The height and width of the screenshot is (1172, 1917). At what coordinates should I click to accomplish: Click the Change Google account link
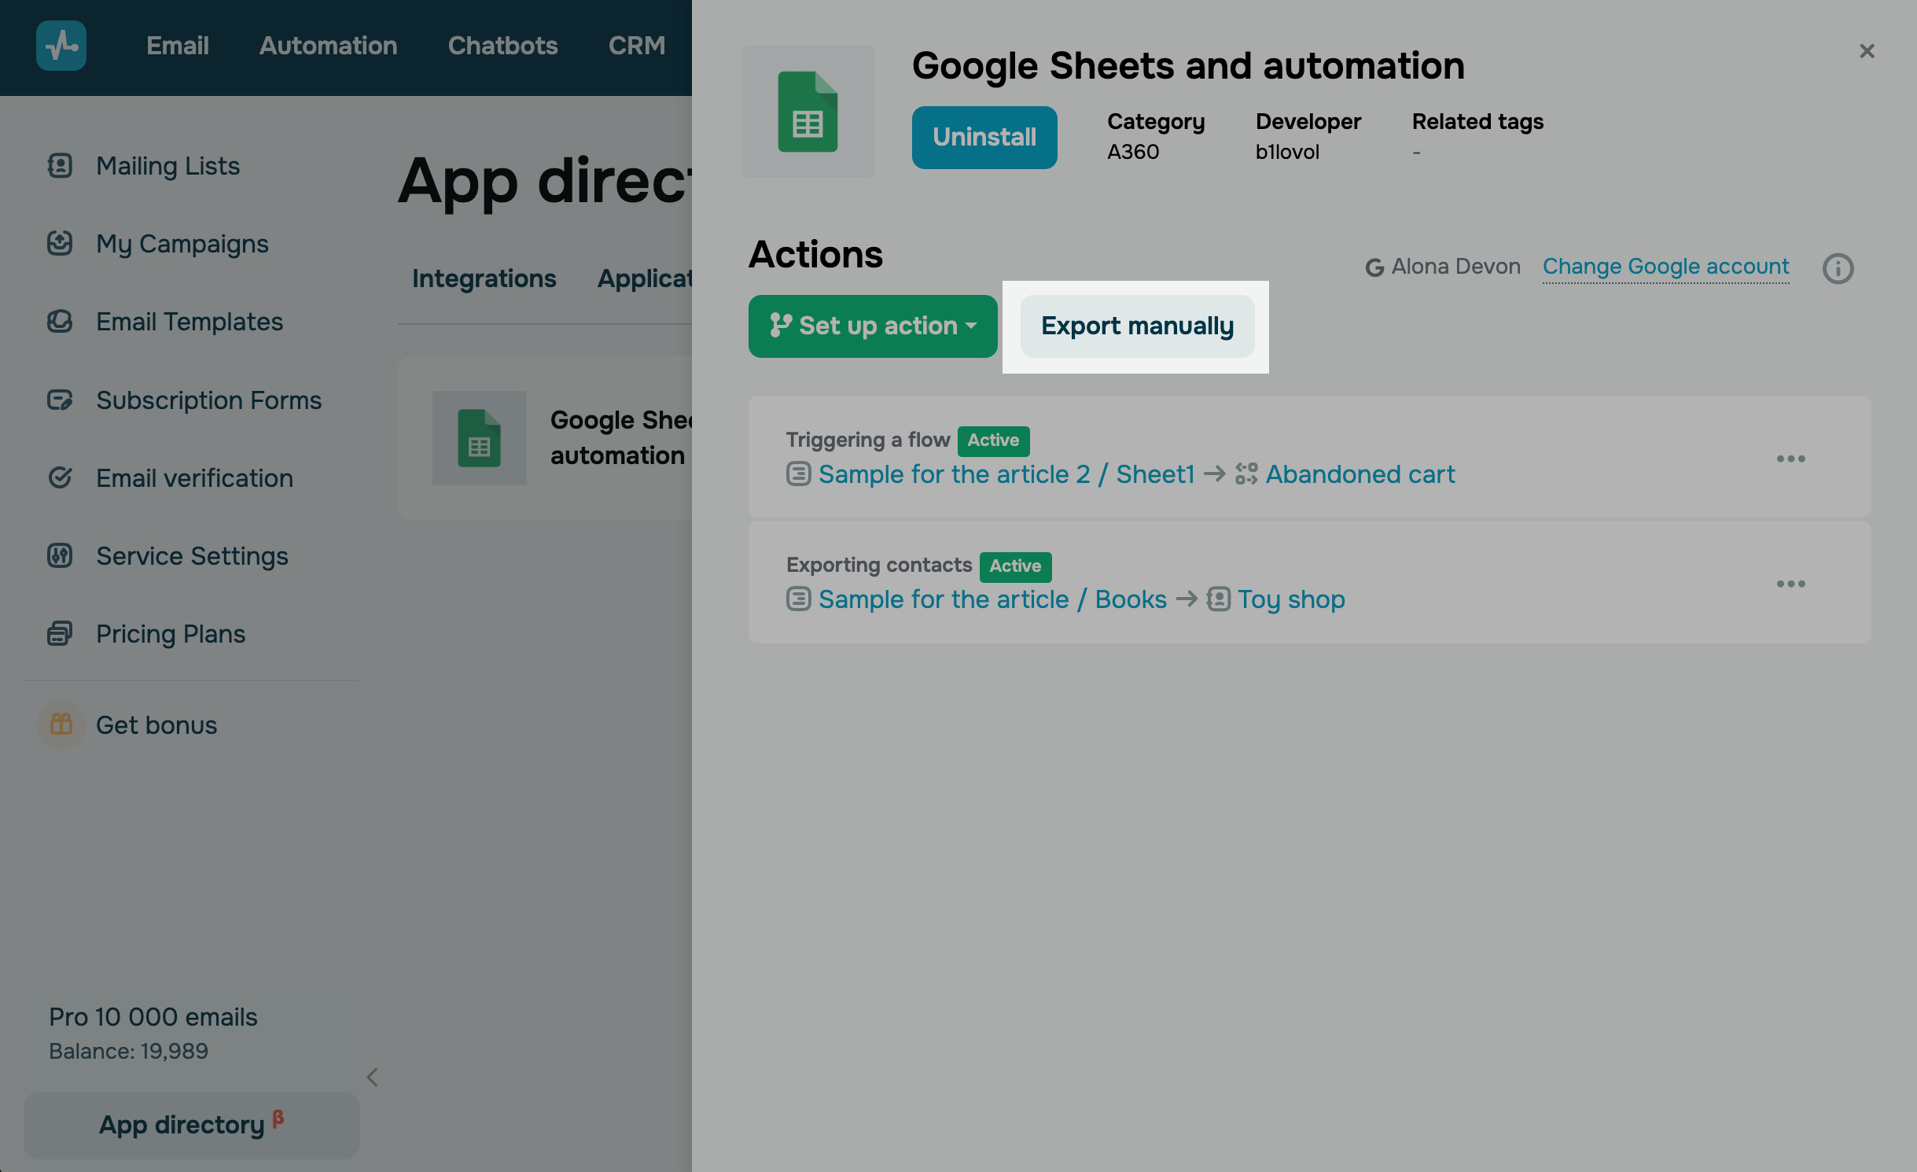tap(1665, 267)
